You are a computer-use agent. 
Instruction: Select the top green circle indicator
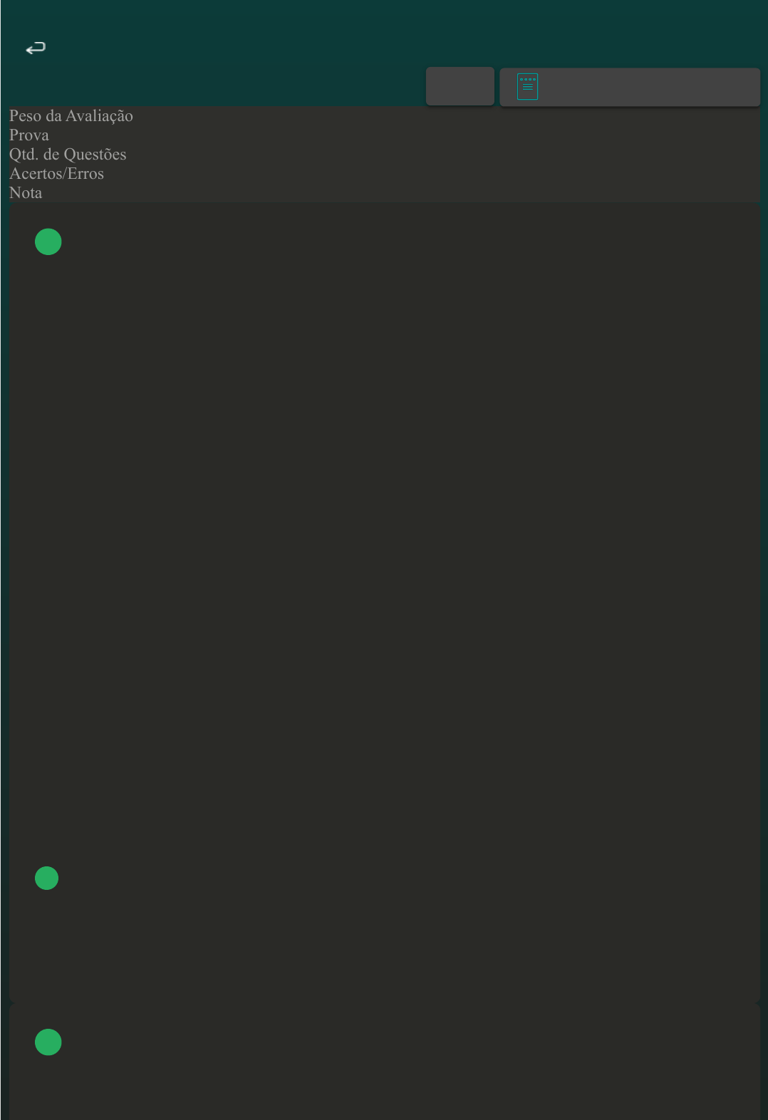(48, 242)
